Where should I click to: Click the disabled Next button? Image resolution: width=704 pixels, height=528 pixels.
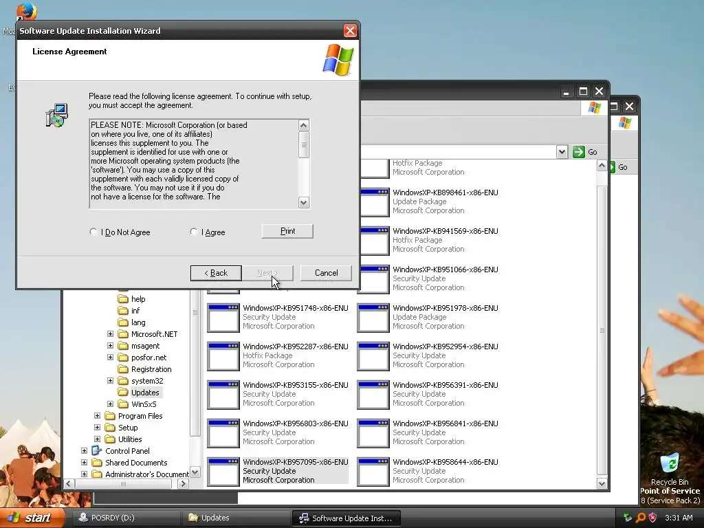coord(267,273)
